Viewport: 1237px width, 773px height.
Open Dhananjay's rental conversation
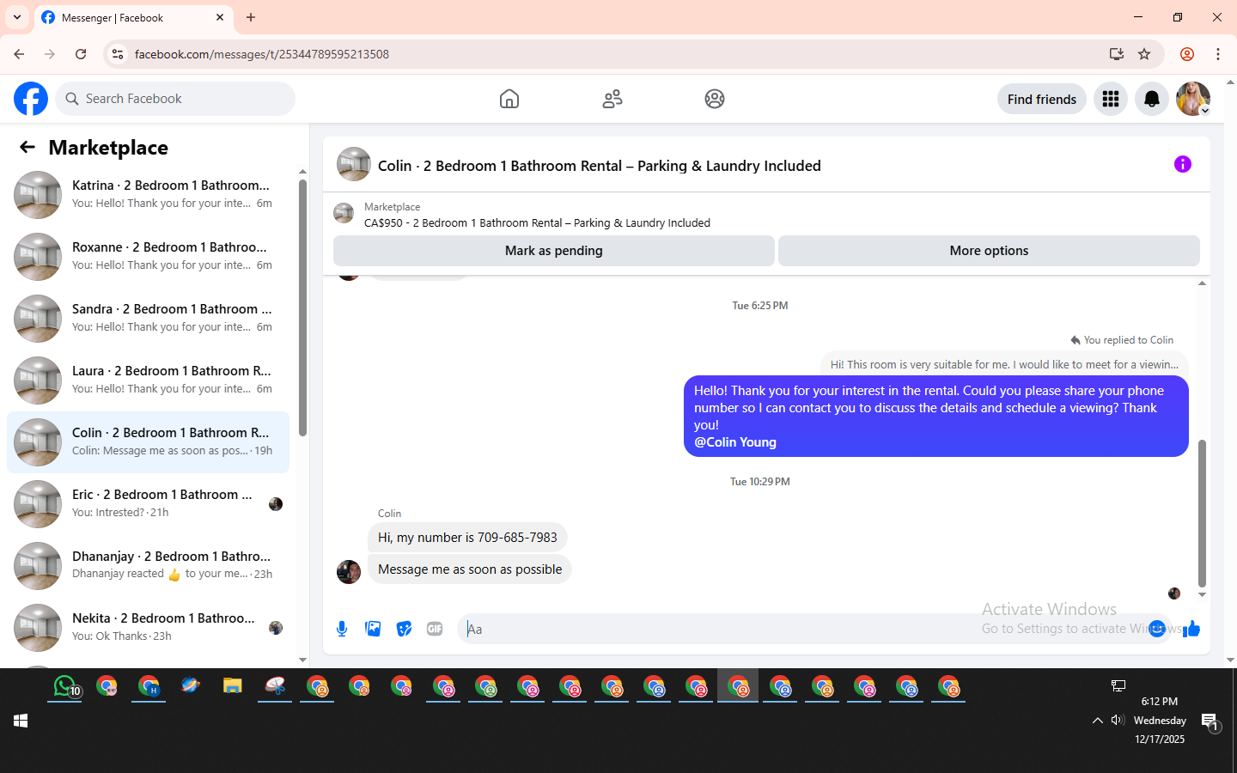click(x=148, y=565)
